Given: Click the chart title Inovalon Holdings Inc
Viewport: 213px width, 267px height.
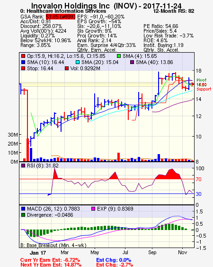Looking at the screenshot, I should click(71, 6).
